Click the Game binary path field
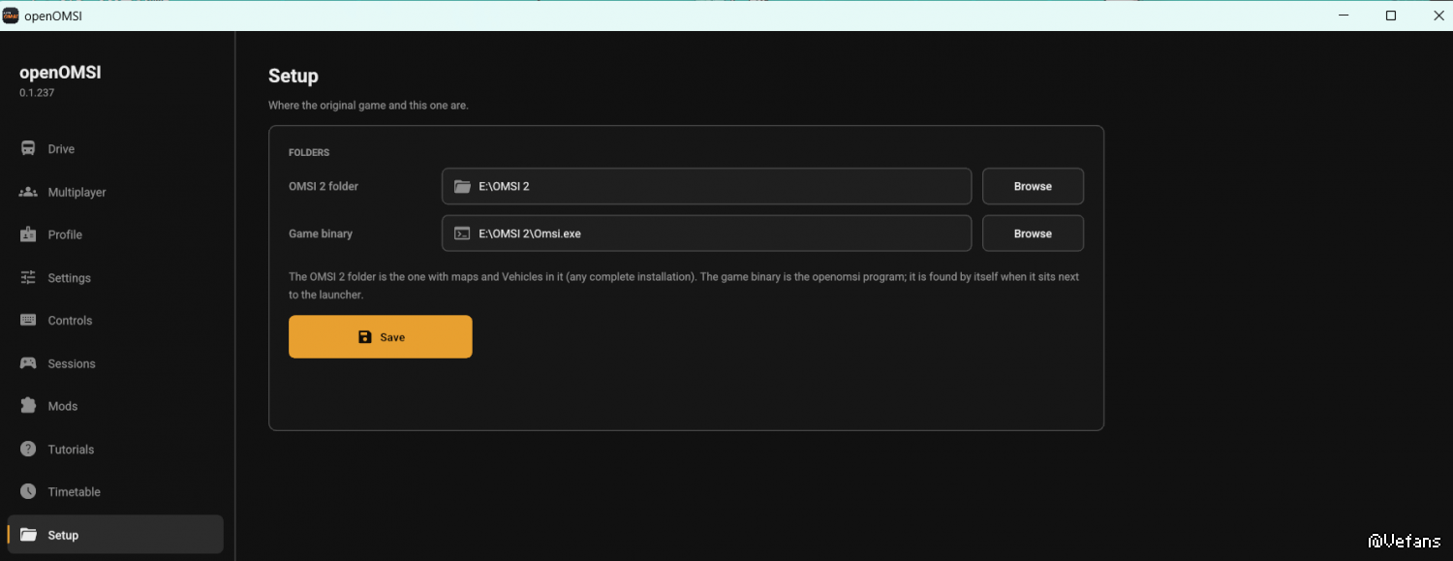Viewport: 1453px width, 561px height. pyautogui.click(x=706, y=234)
